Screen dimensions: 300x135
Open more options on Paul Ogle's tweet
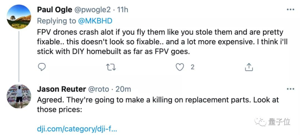click(290, 10)
